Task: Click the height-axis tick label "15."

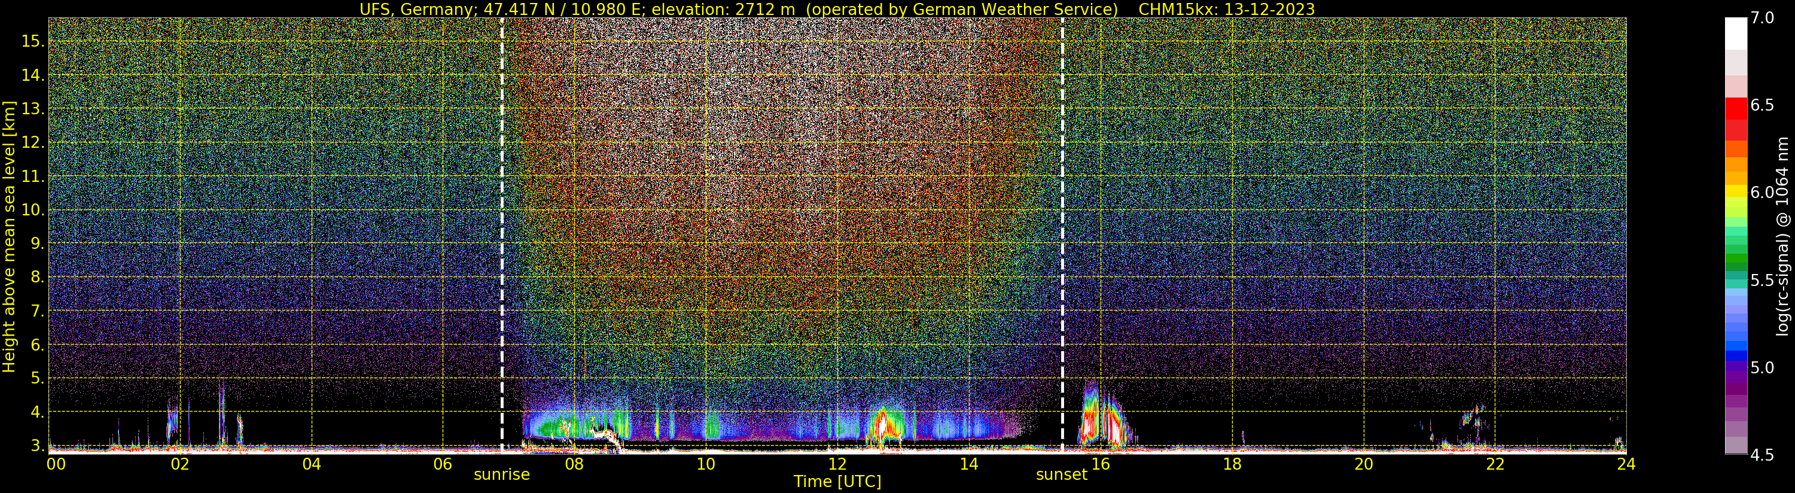Action: (x=33, y=41)
